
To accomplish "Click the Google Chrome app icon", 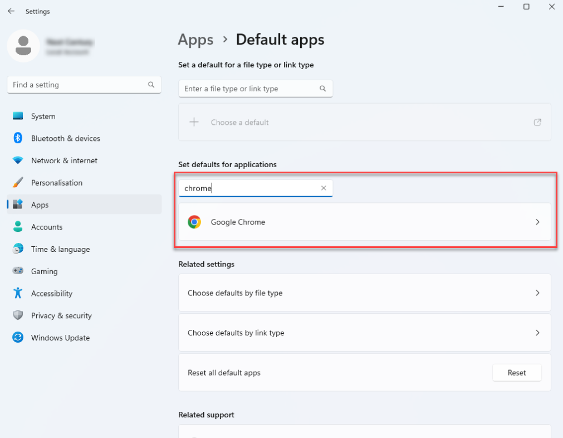I will pyautogui.click(x=194, y=221).
